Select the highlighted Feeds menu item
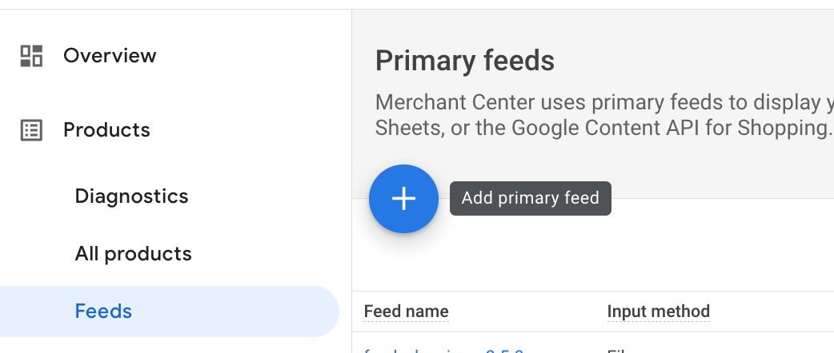 coord(169,311)
